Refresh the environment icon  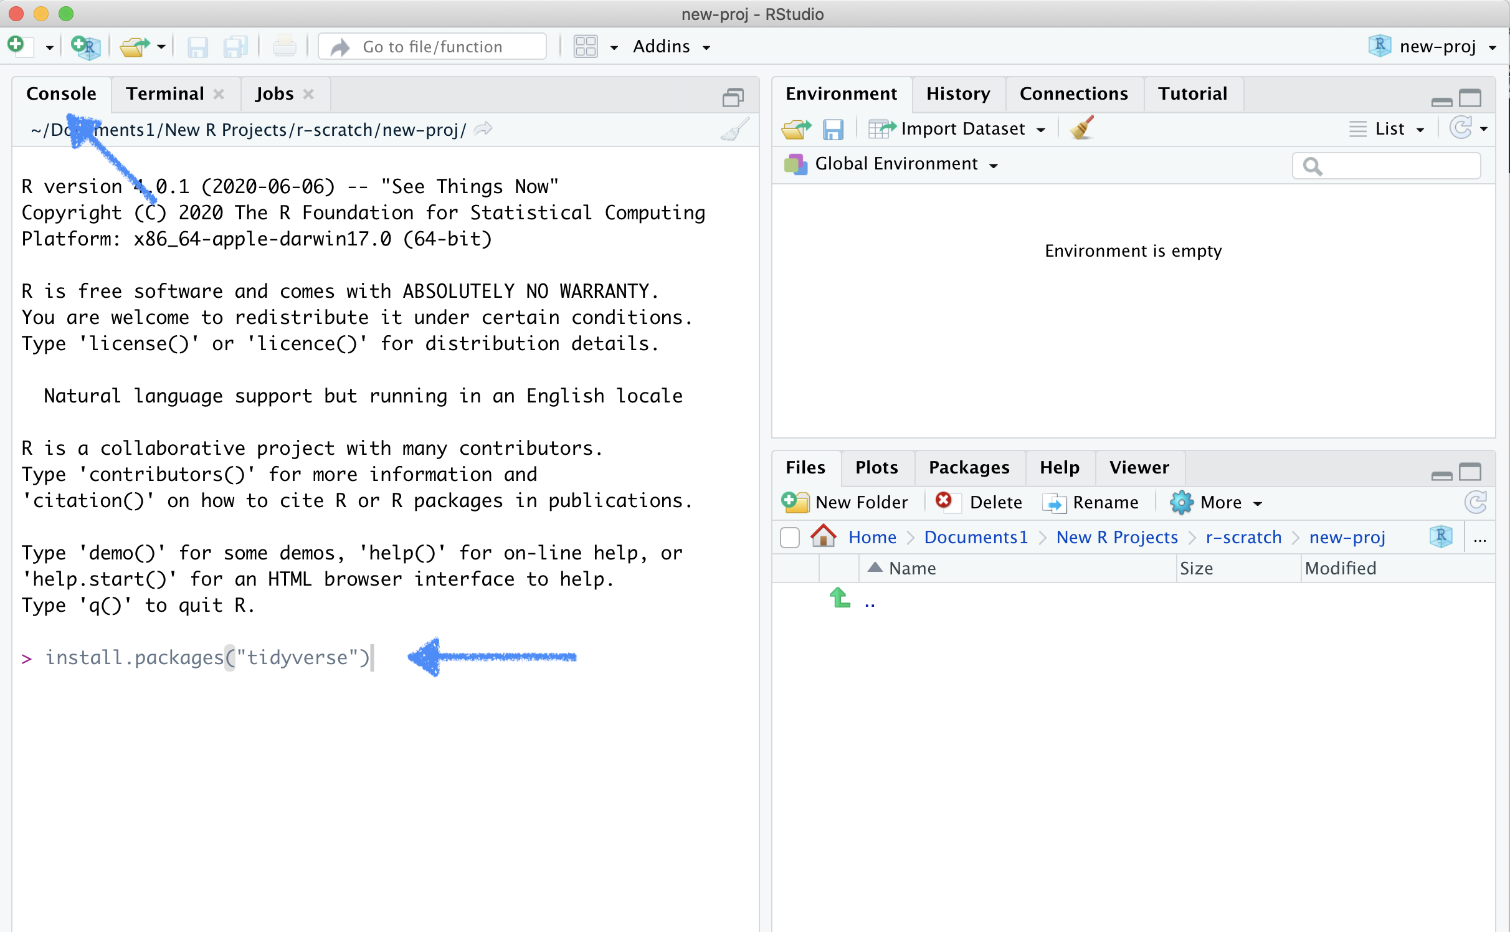click(x=1460, y=128)
